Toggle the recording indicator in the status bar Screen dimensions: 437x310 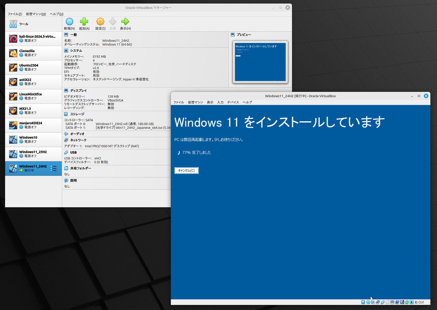point(397,302)
